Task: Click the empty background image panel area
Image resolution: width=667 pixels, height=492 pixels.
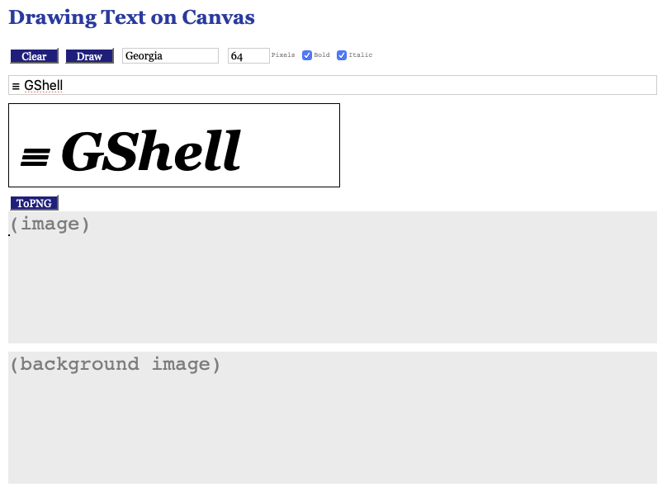Action: (x=330, y=429)
